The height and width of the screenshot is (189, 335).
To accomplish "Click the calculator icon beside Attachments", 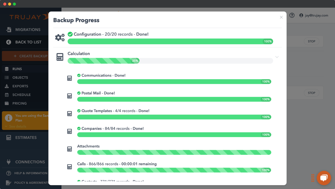I will tap(70, 149).
